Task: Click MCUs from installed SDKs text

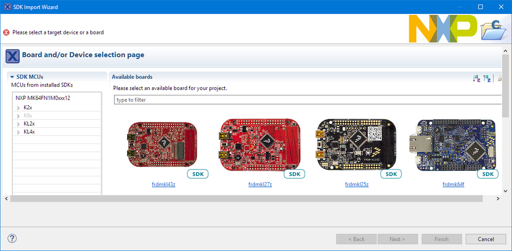Action: pyautogui.click(x=42, y=85)
